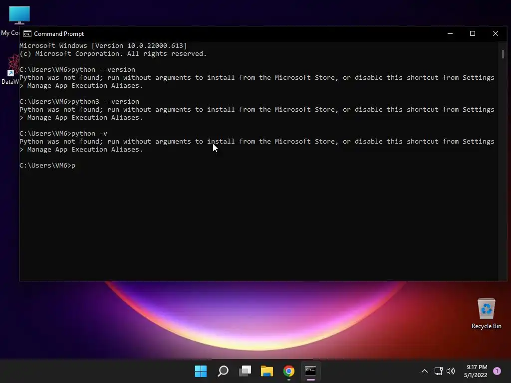Viewport: 511px width, 383px height.
Task: Select the DataW desktop shortcut
Action: point(10,69)
